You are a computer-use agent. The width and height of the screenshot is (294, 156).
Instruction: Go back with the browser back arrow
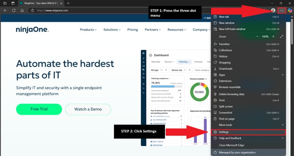[5, 11]
